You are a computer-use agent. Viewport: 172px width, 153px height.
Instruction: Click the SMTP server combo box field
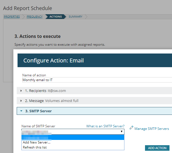[73, 132]
